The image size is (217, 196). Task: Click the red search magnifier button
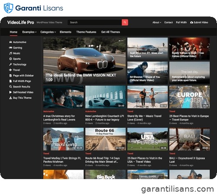point(125,23)
